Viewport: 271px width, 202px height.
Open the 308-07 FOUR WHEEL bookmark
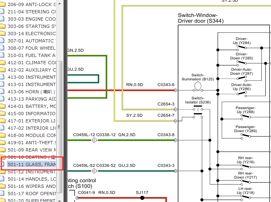click(32, 48)
